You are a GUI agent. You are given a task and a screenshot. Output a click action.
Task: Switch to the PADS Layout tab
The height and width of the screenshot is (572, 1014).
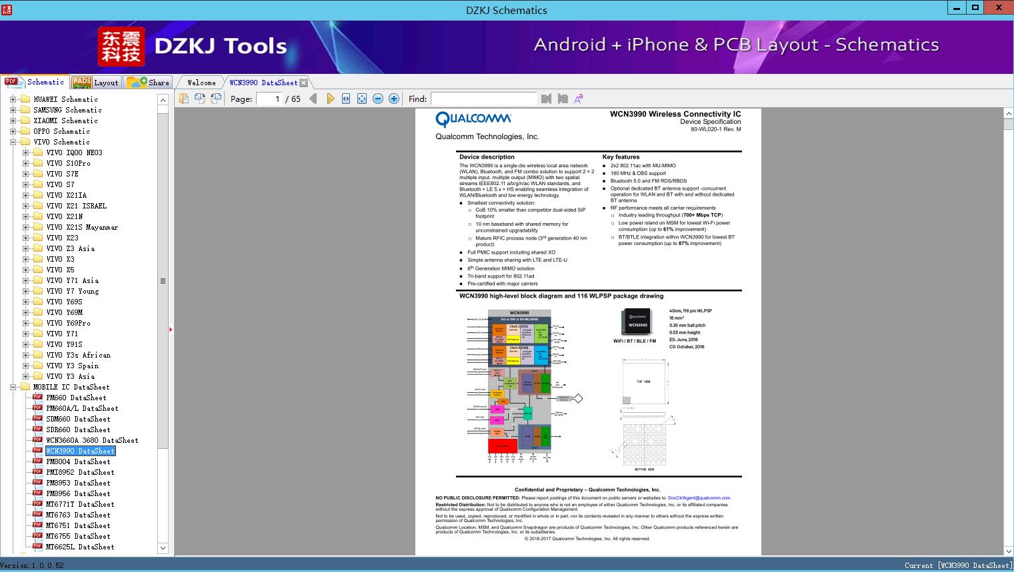click(95, 82)
